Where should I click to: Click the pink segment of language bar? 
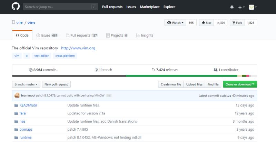pyautogui.click(x=248, y=76)
